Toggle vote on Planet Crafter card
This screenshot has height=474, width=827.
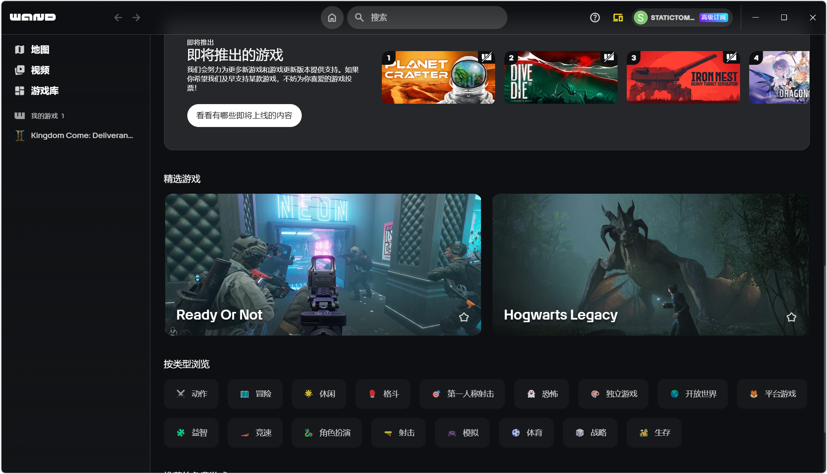point(486,58)
